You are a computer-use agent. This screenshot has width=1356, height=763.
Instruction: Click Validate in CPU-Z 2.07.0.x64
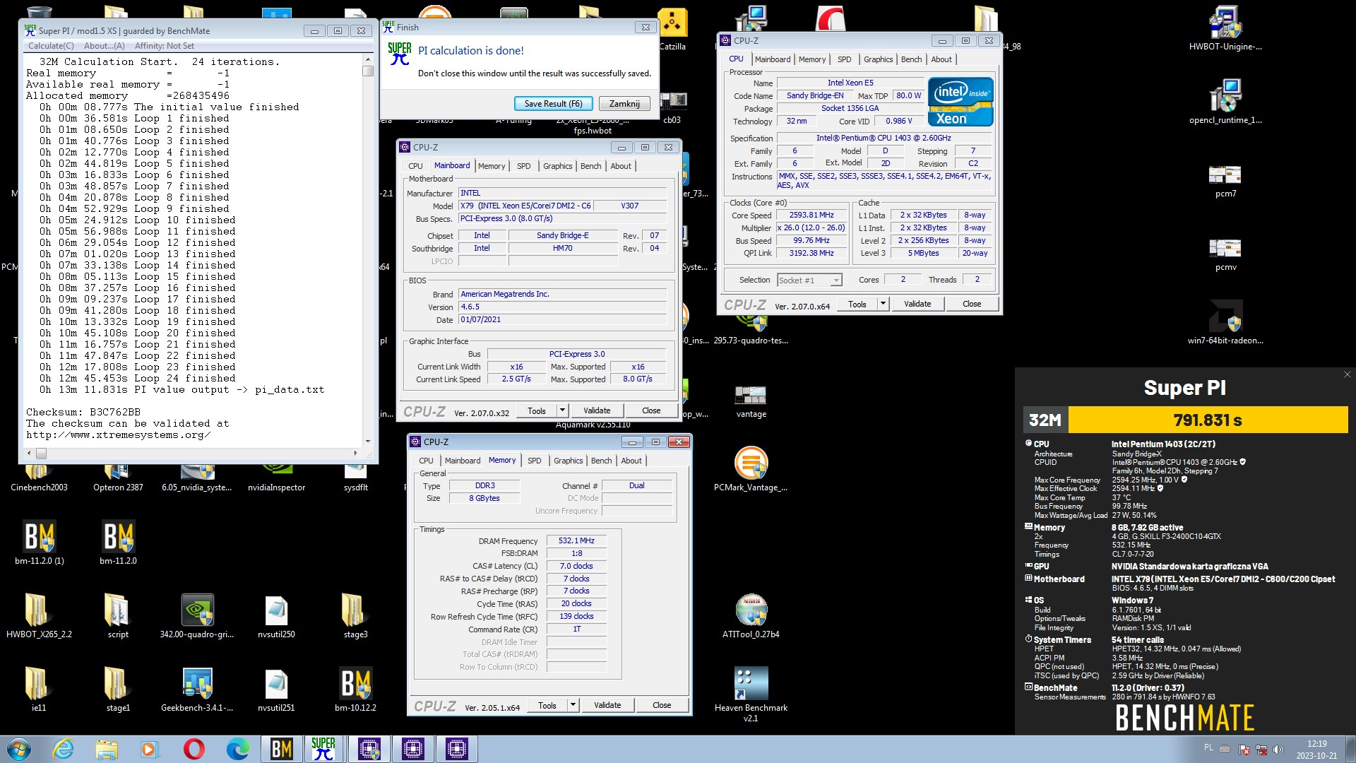point(917,304)
